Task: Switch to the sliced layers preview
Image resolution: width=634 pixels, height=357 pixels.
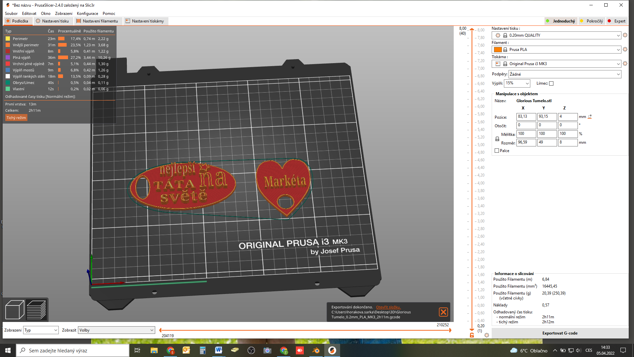Action: pyautogui.click(x=36, y=310)
